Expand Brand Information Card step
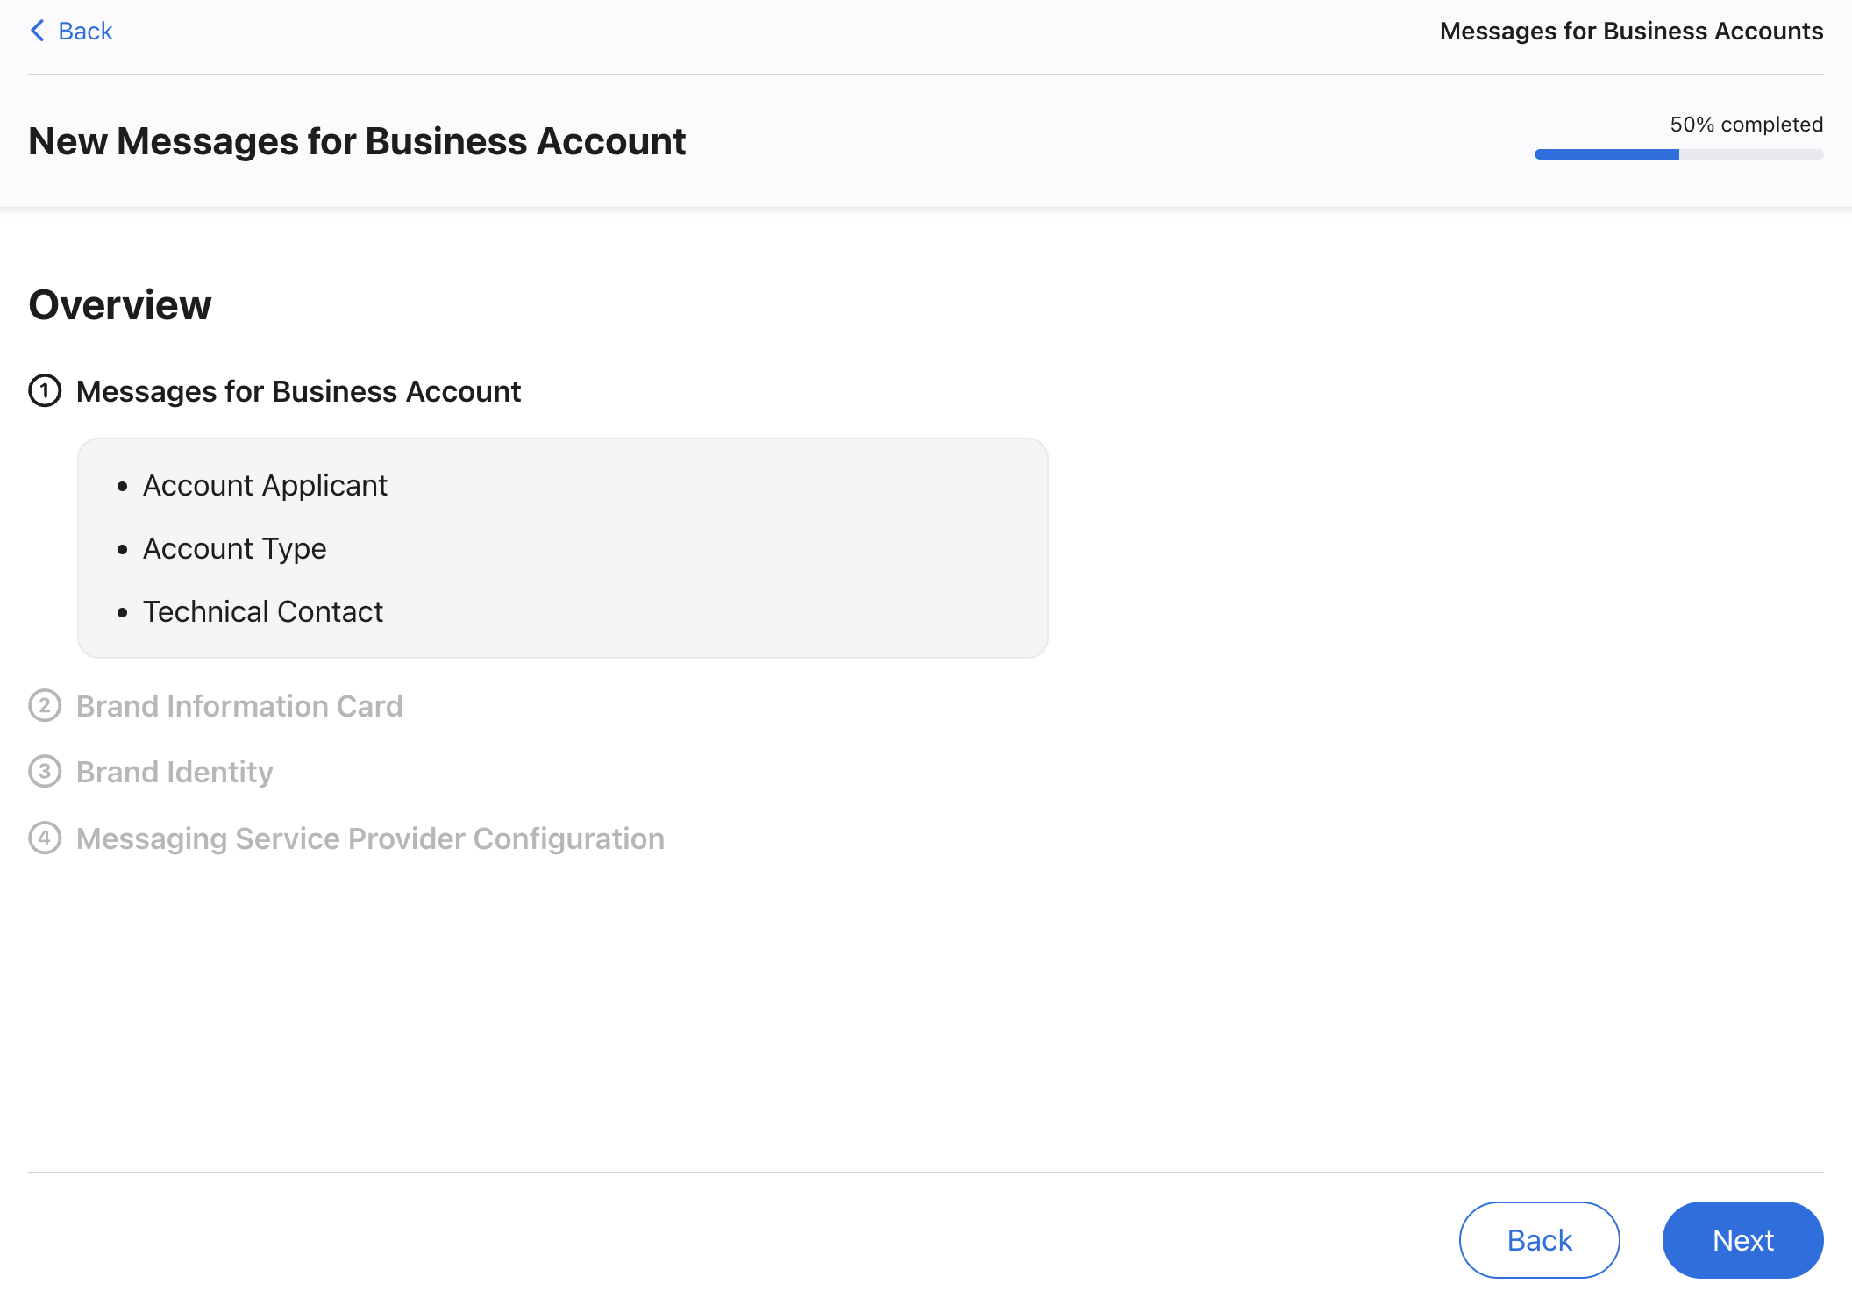Viewport: 1852px width, 1298px height. 239,706
